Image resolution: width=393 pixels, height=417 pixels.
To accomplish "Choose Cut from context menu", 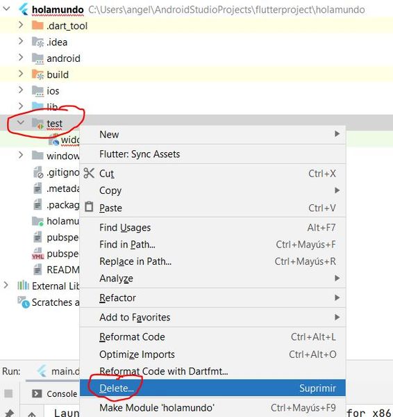I will (x=212, y=174).
